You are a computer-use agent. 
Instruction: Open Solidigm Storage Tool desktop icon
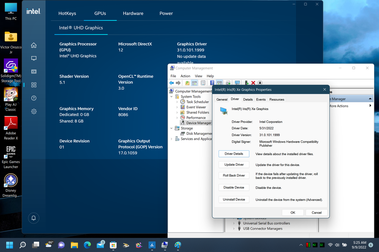coord(11,71)
